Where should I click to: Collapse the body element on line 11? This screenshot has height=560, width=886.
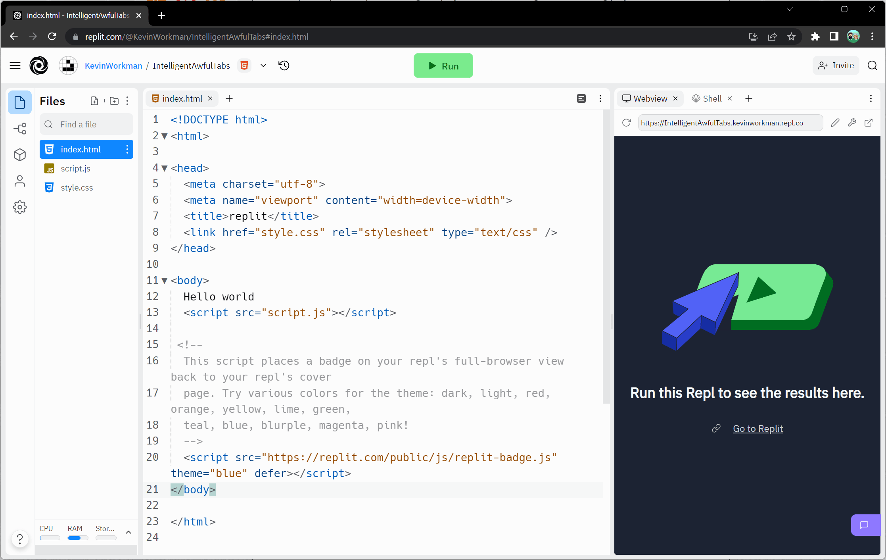click(165, 280)
